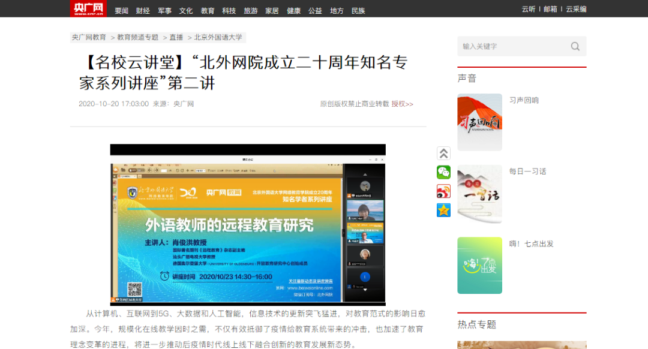Go to the 家居 section

point(272,11)
